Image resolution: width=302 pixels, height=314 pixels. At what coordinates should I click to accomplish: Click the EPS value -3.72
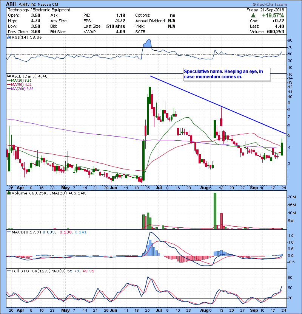[x=120, y=21]
